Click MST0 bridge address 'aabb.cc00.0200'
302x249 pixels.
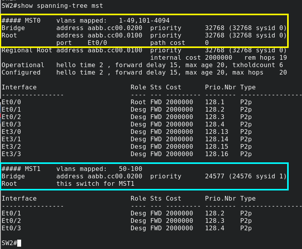115,28
